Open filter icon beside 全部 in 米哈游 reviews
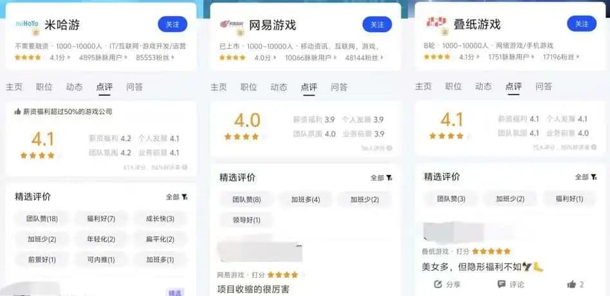 [x=185, y=197]
